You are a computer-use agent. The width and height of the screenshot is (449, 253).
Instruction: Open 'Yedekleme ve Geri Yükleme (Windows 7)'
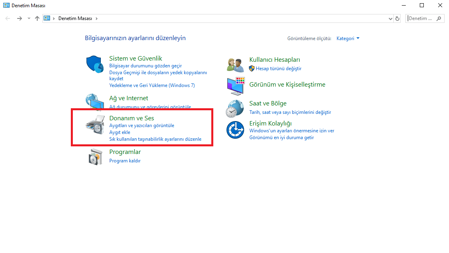click(x=152, y=85)
